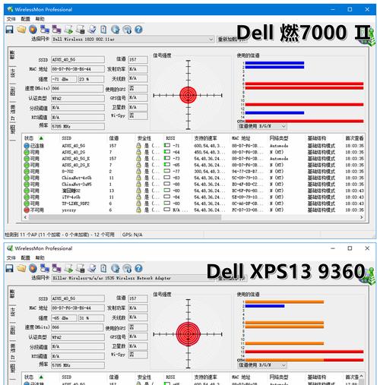
Task: Click the yellow folder Open icon in Dell Wireless 1820 window
Action: pos(21,30)
